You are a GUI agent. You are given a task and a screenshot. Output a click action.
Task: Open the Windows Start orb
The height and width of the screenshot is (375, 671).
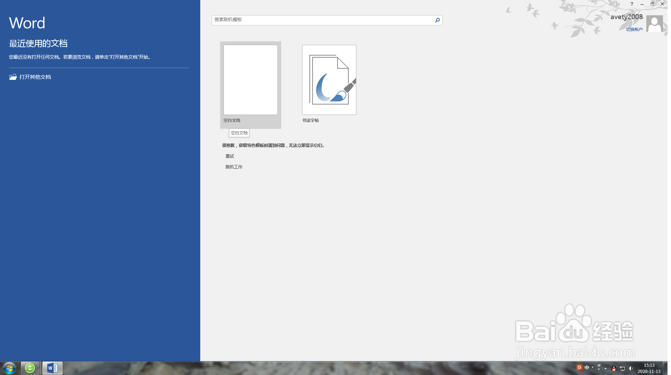click(x=9, y=368)
